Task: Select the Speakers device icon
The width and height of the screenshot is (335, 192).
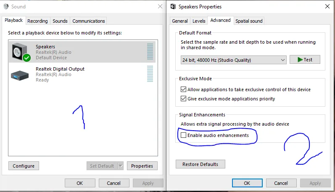Action: coord(20,52)
